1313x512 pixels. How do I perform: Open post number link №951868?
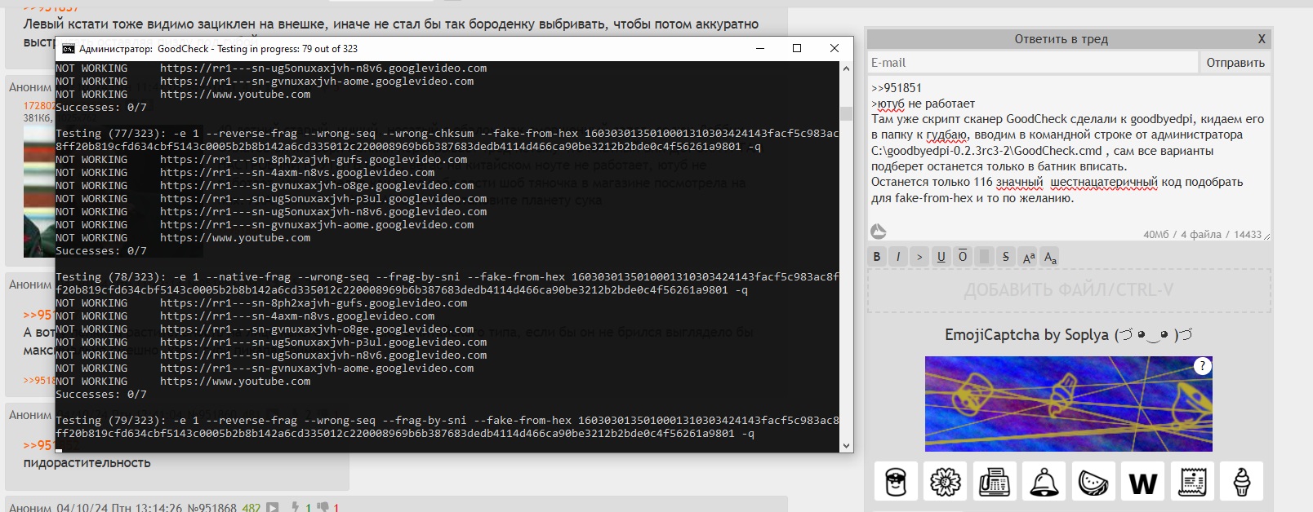211,508
